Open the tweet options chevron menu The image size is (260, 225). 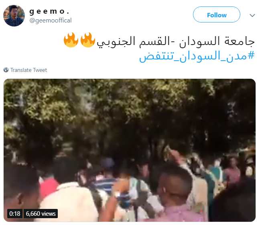[x=252, y=15]
